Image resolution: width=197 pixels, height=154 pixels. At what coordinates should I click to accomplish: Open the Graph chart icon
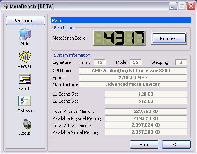(25, 79)
